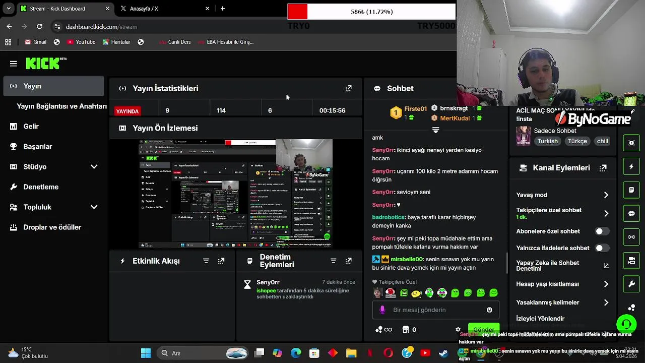Open Droplar ve ödüller in the sidebar
The width and height of the screenshot is (645, 363).
click(53, 227)
